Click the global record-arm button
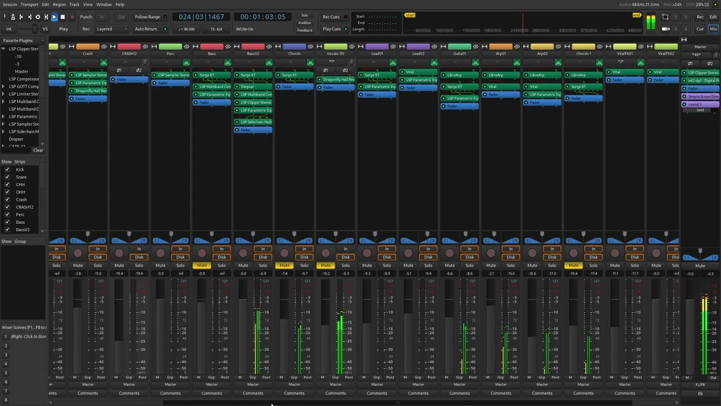Viewport: 721px width, 406px height. click(71, 17)
